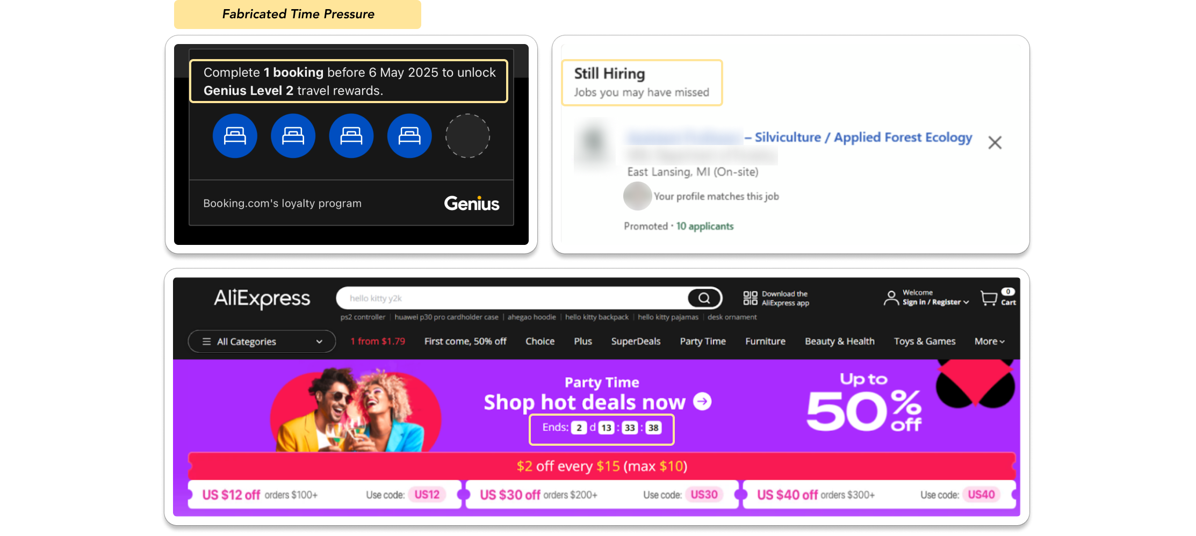The image size is (1196, 536).
Task: Click the AliExpress search magnifier button
Action: [704, 298]
